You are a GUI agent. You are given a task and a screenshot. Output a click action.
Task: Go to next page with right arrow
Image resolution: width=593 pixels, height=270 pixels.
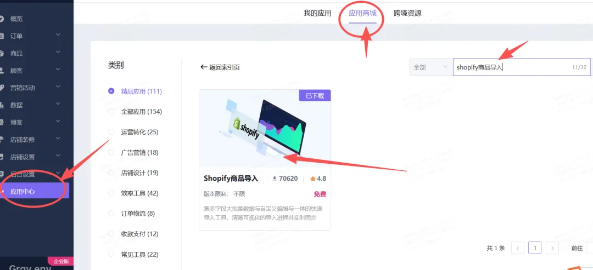pyautogui.click(x=552, y=248)
